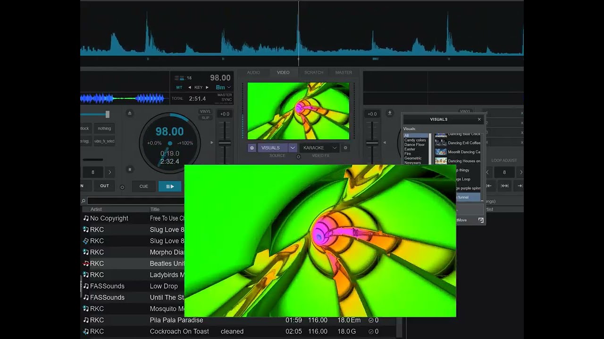Click the right deck load/eject icon
The height and width of the screenshot is (339, 604).
click(390, 113)
